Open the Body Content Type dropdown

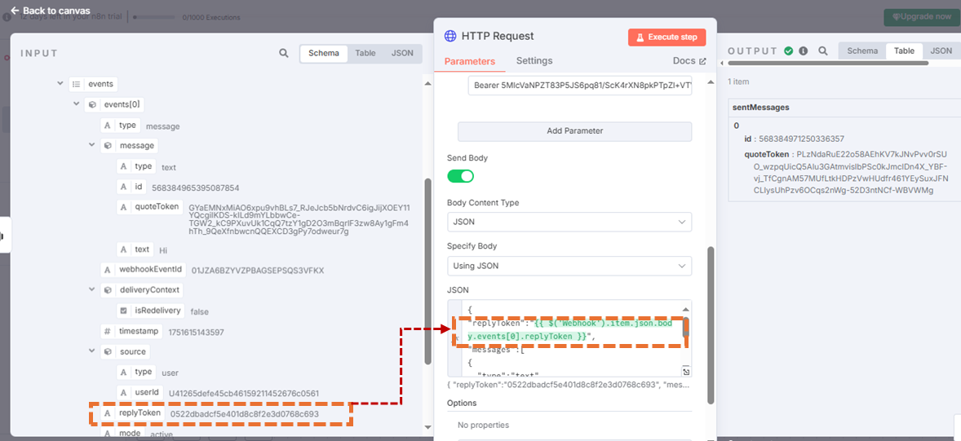pos(569,222)
